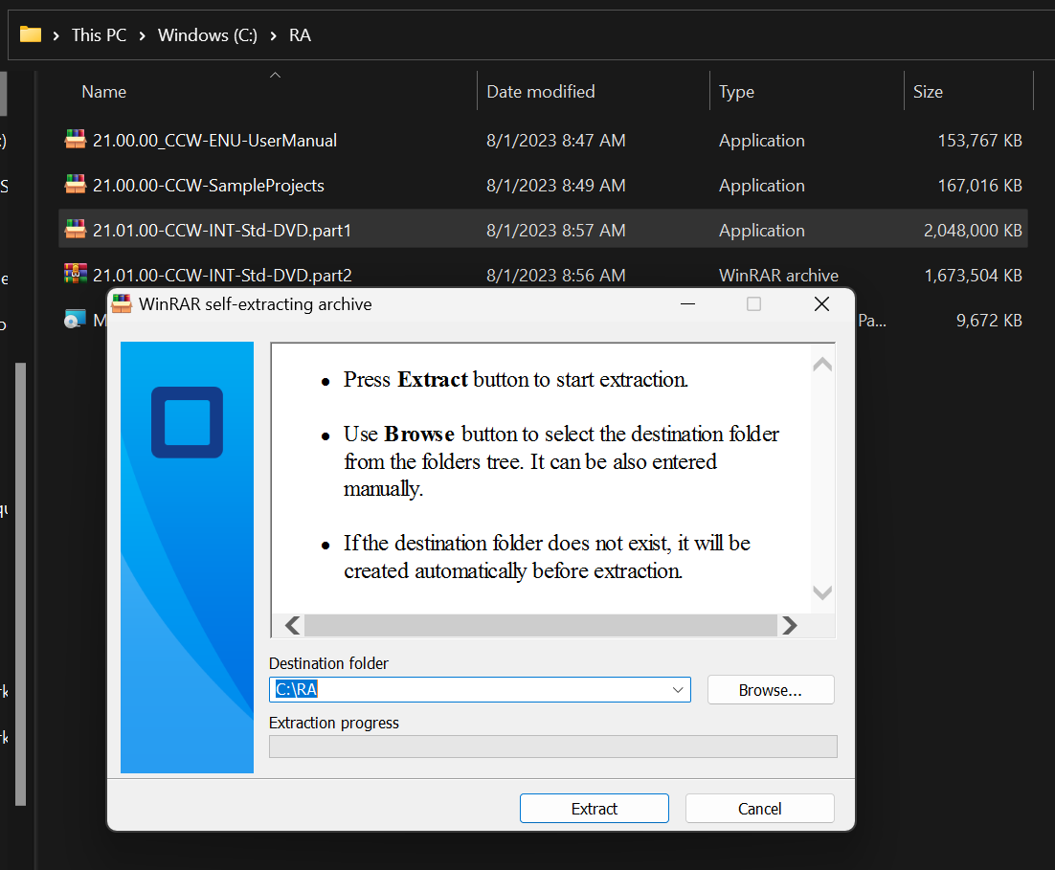The height and width of the screenshot is (870, 1055).
Task: Sort files by Date modified column
Action: [541, 92]
